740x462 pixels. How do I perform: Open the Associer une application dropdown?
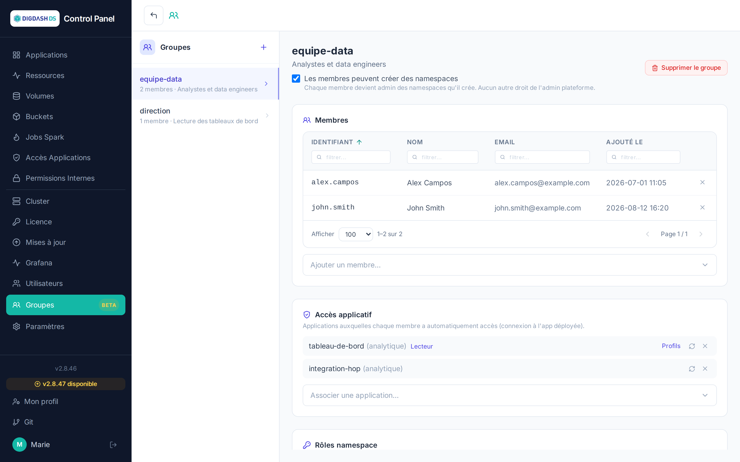[510, 395]
